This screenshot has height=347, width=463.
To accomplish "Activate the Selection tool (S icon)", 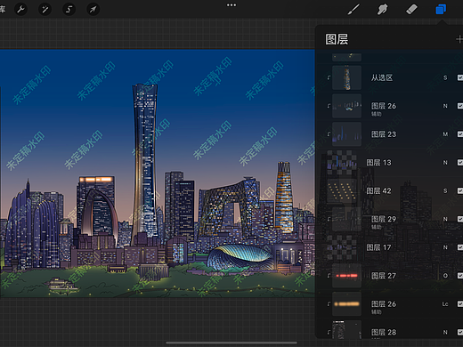I will [x=69, y=10].
